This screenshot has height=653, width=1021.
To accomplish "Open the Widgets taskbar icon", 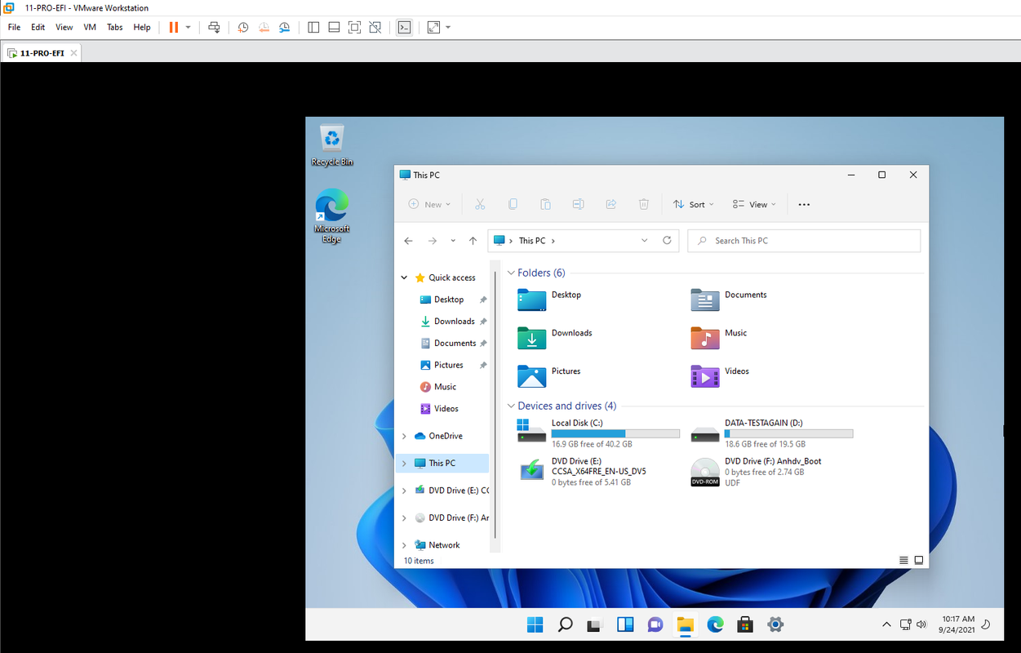I will click(625, 624).
